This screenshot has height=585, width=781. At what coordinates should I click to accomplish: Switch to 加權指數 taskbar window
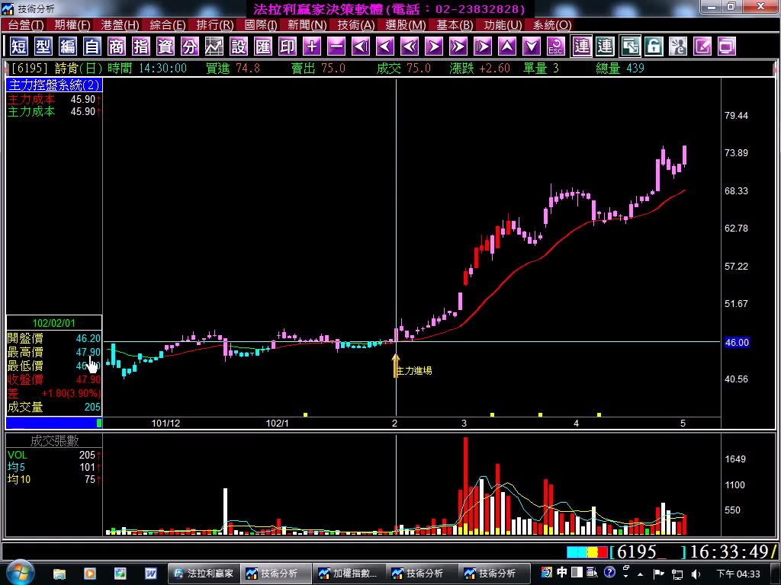(x=349, y=574)
